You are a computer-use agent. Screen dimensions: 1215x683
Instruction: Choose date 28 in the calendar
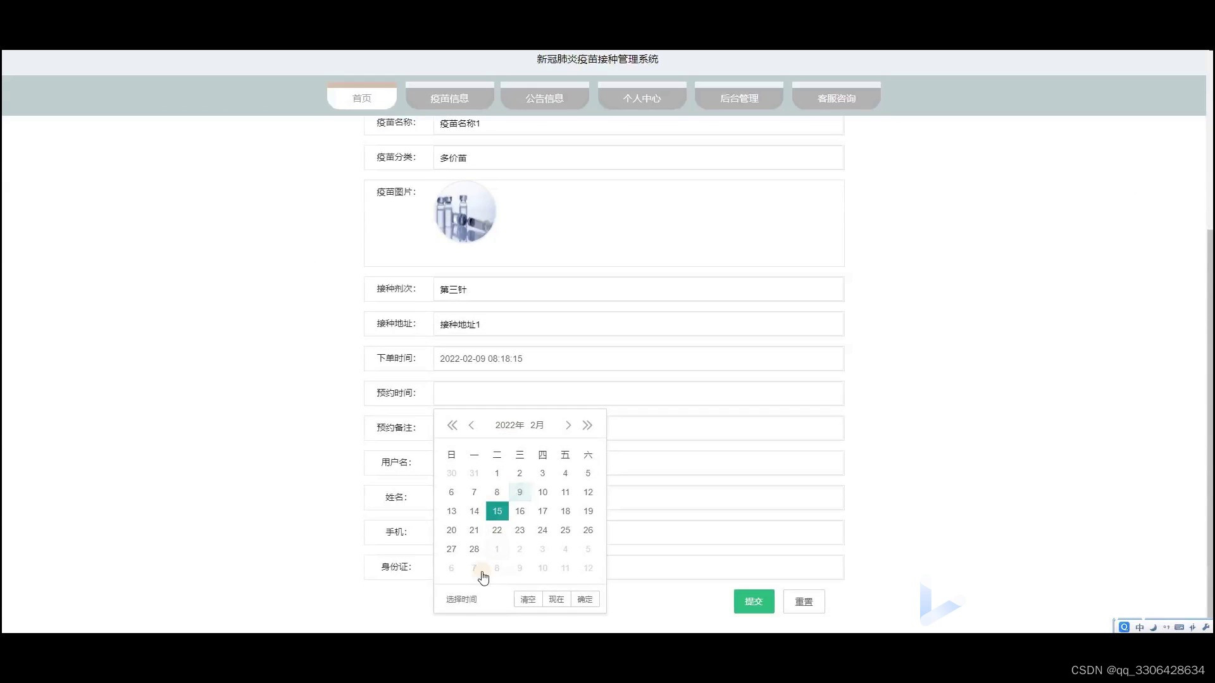(474, 549)
